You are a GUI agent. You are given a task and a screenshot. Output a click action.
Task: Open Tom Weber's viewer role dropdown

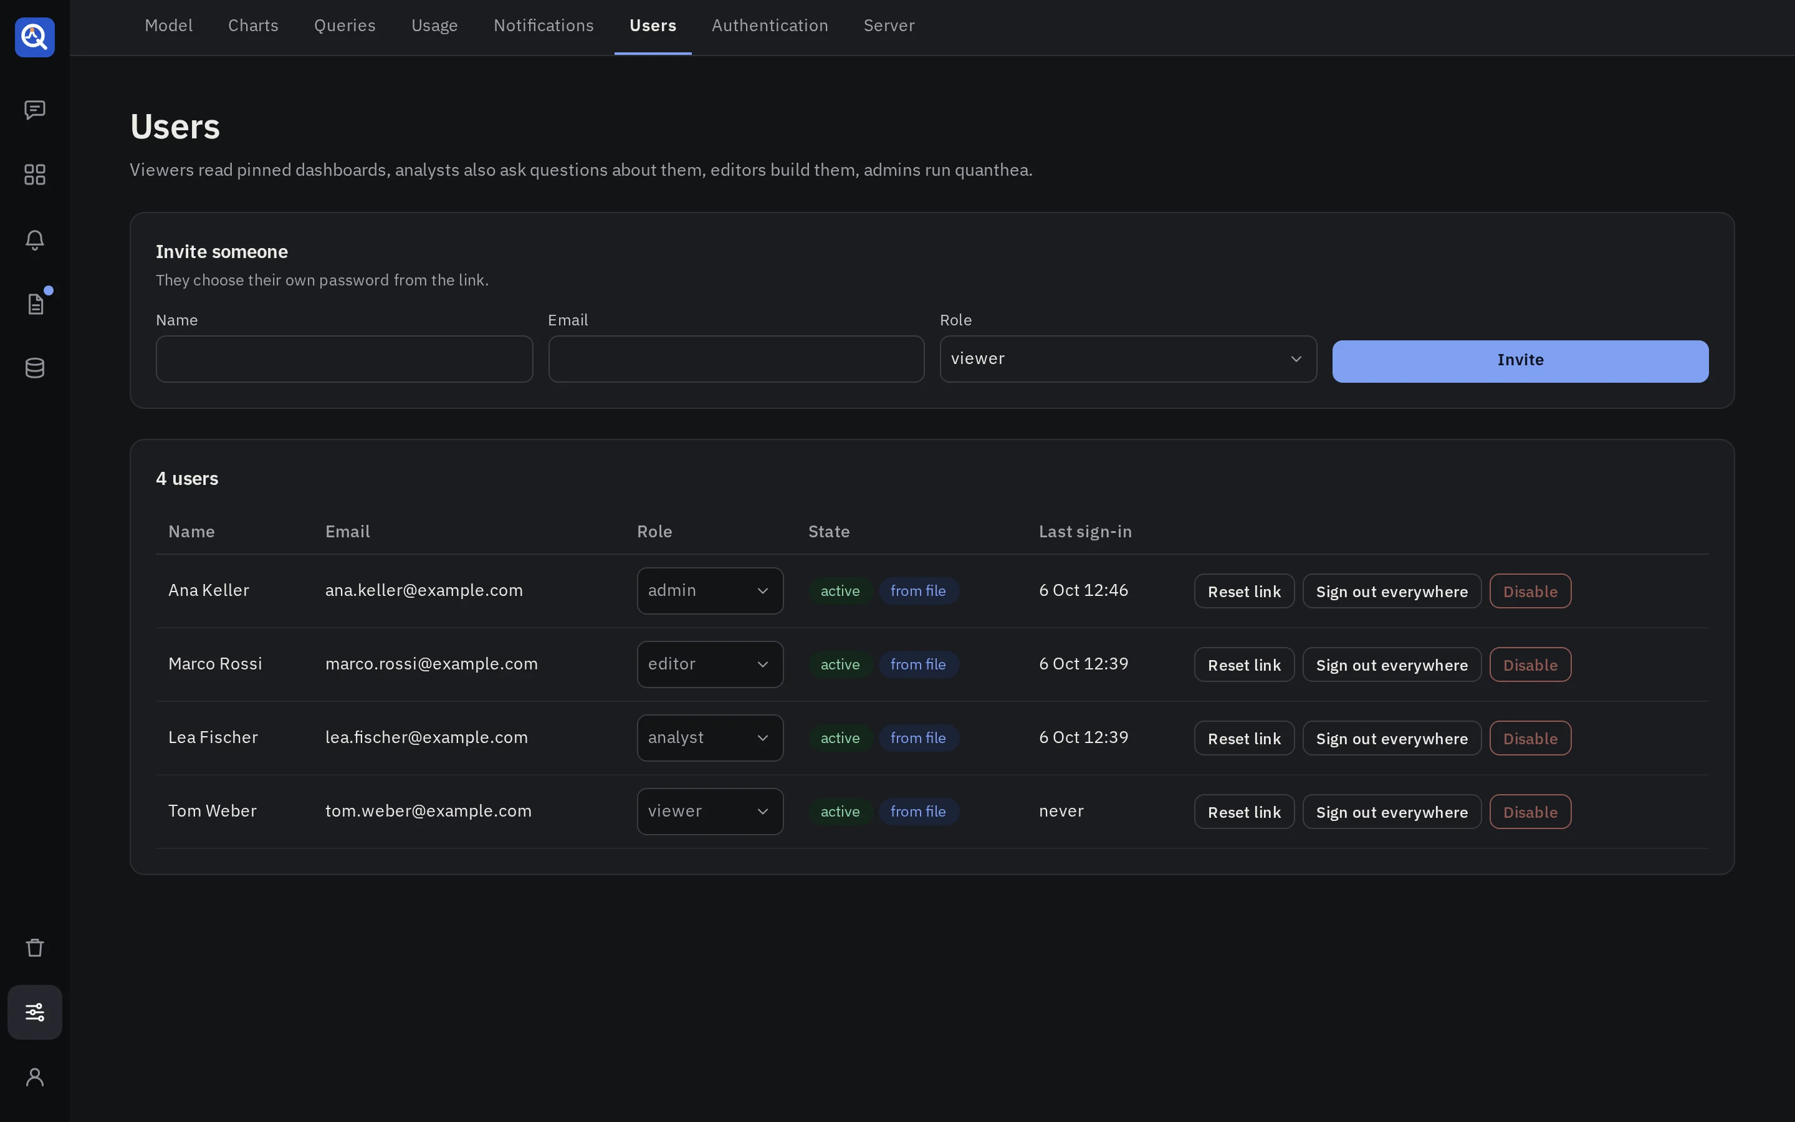pos(710,811)
